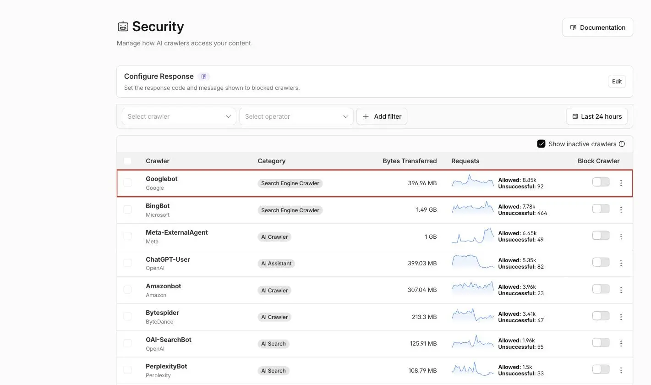Image resolution: width=651 pixels, height=385 pixels.
Task: Click the Block Crawler column header
Action: 598,161
